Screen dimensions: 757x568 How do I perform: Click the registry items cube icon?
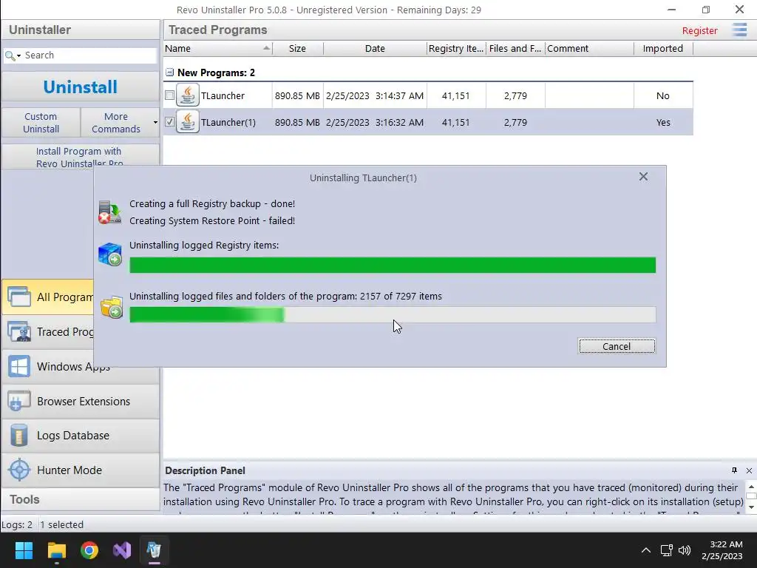pos(110,254)
